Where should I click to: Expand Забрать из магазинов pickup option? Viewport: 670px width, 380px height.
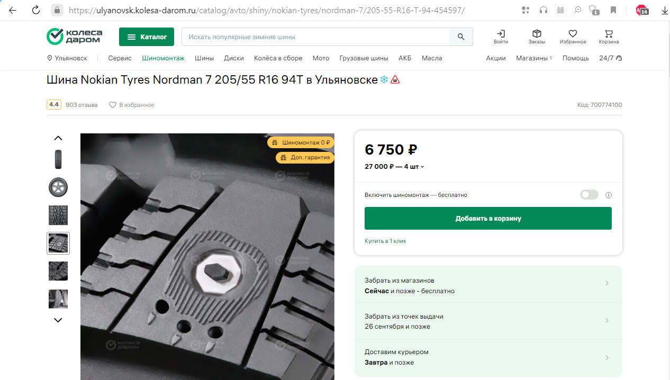tap(488, 285)
